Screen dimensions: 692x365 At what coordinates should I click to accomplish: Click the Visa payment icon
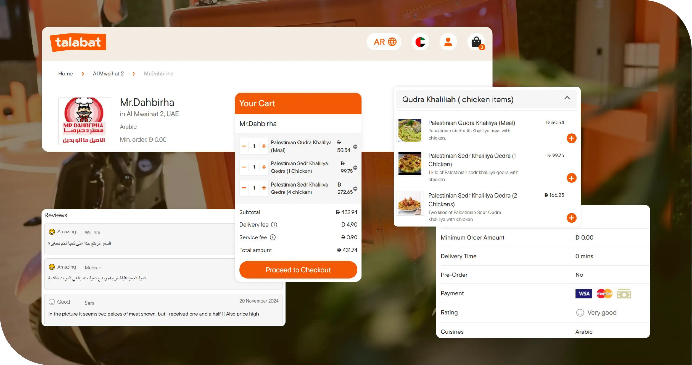583,293
